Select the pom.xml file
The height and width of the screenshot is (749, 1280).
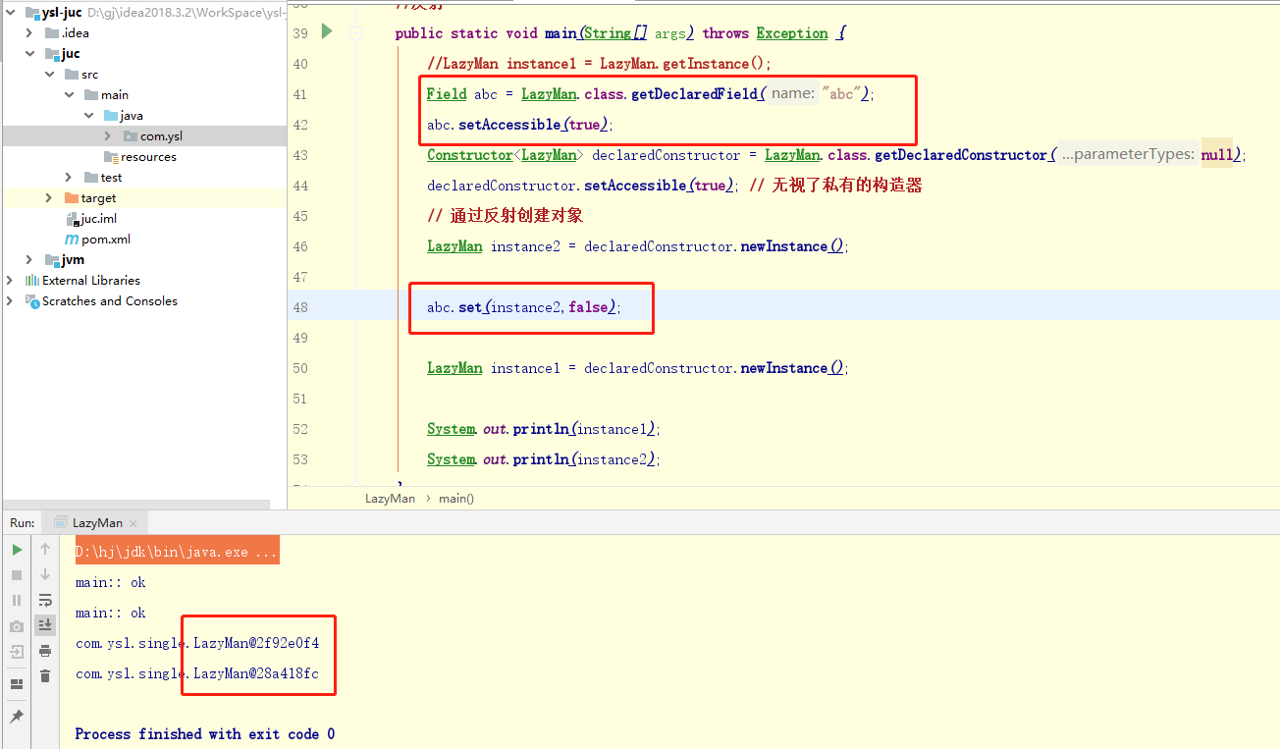click(106, 240)
